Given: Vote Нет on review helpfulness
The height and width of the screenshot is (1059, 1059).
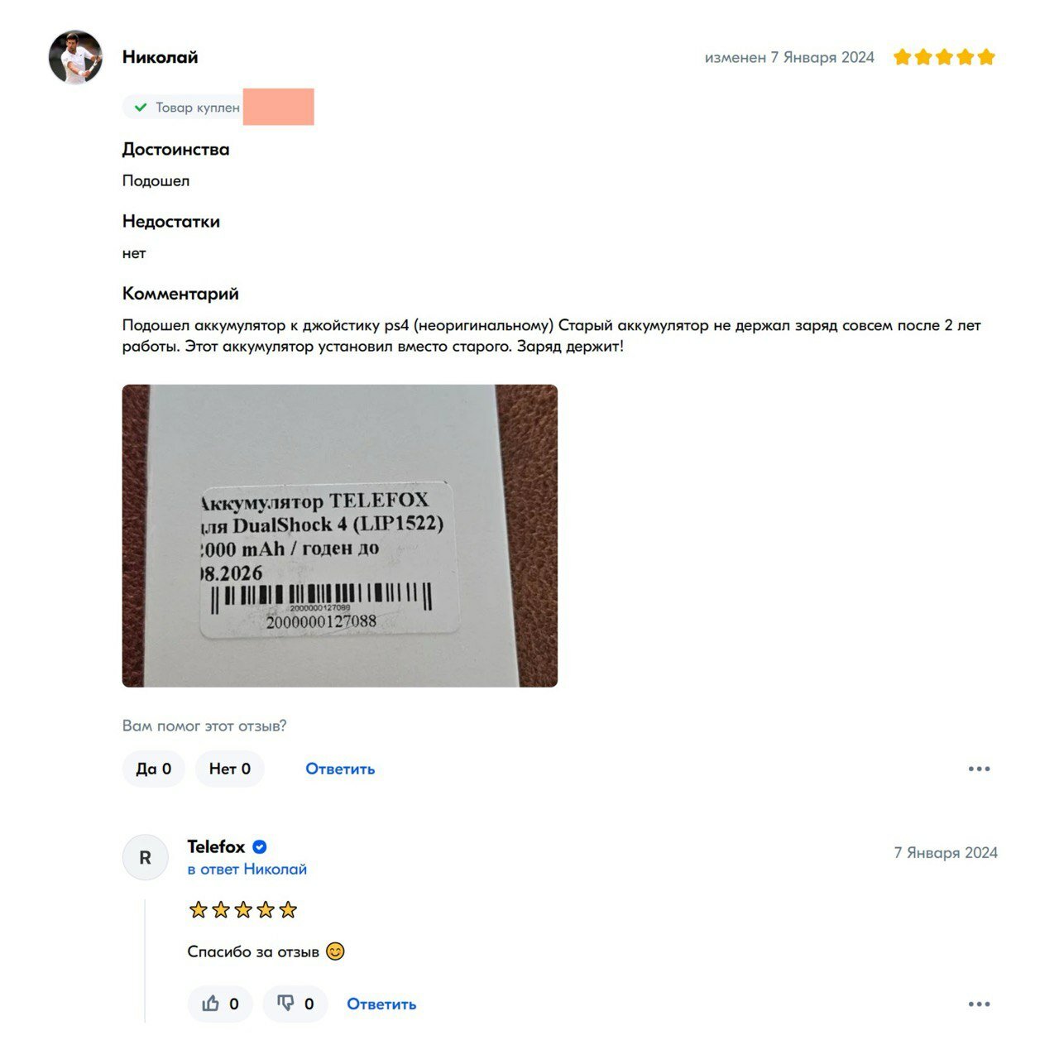Looking at the screenshot, I should pyautogui.click(x=229, y=769).
